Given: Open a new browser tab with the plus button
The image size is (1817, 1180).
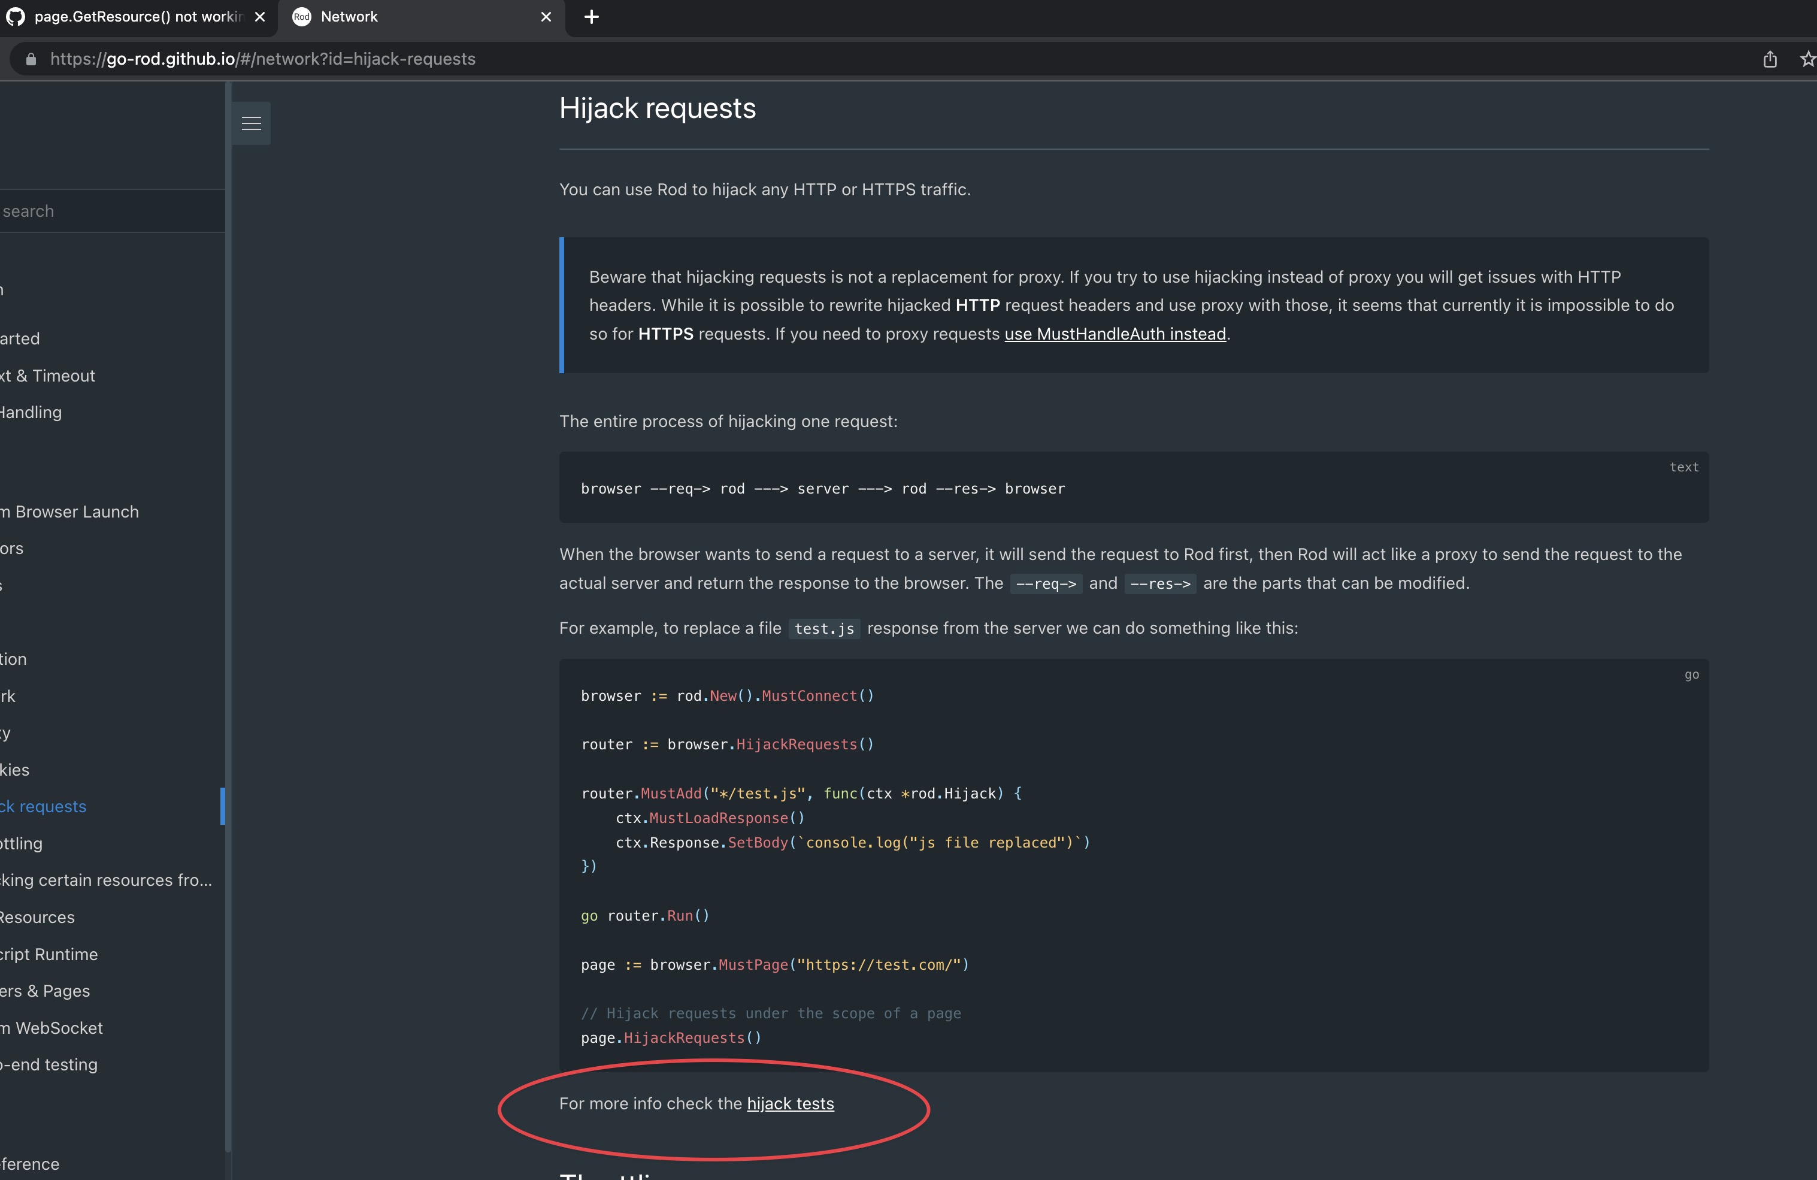Looking at the screenshot, I should pyautogui.click(x=592, y=17).
